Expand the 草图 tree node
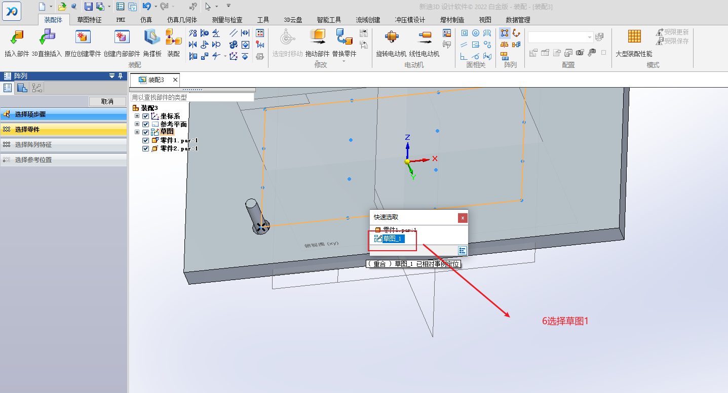The height and width of the screenshot is (393, 728). coord(137,132)
